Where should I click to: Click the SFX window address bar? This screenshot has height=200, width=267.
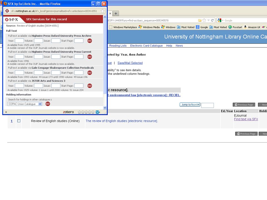point(55,11)
